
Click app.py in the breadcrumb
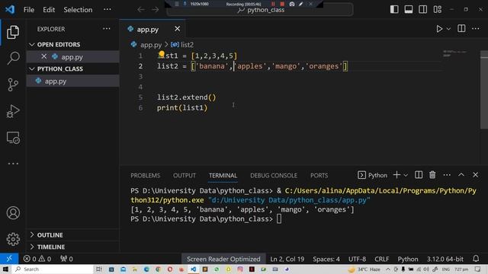click(x=151, y=45)
